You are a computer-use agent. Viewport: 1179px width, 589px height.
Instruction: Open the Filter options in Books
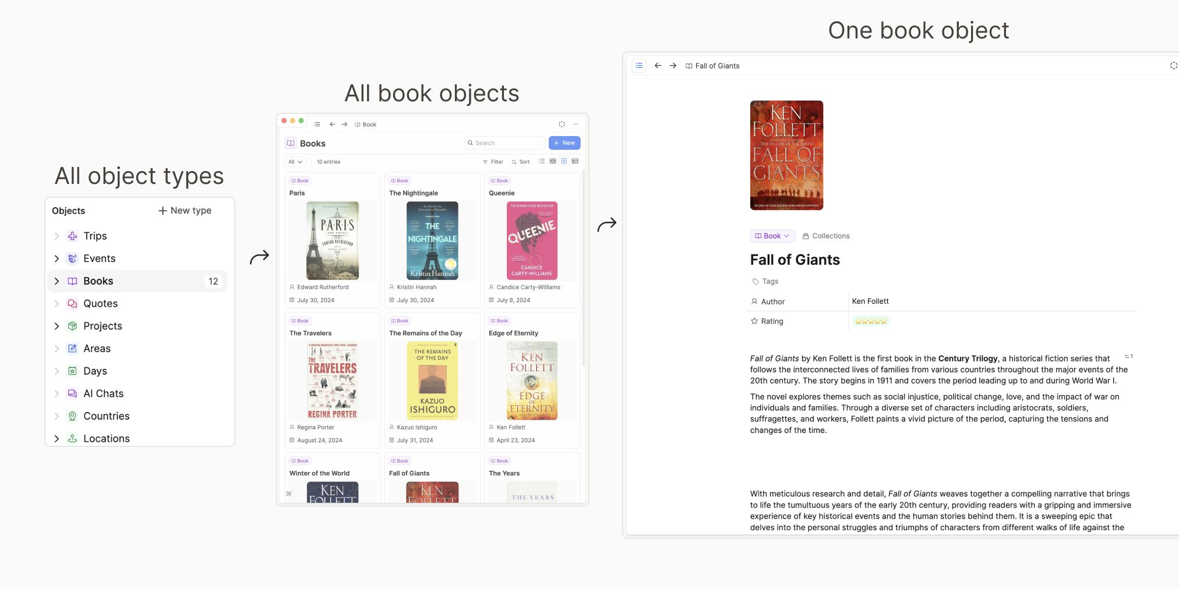(x=493, y=162)
